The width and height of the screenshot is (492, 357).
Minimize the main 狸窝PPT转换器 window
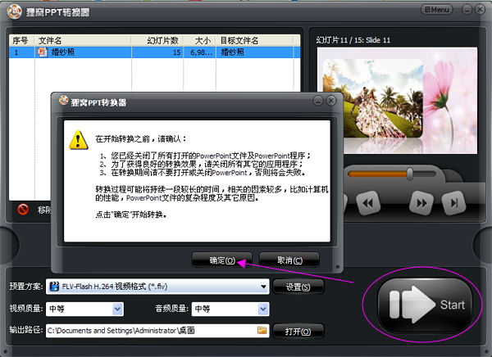(467, 10)
